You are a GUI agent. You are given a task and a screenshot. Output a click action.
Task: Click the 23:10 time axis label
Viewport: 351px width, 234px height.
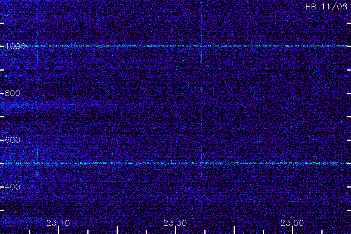58,223
